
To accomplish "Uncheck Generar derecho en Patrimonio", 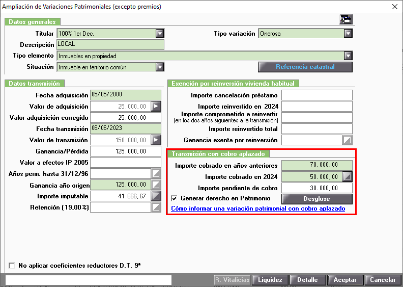I will coord(174,198).
